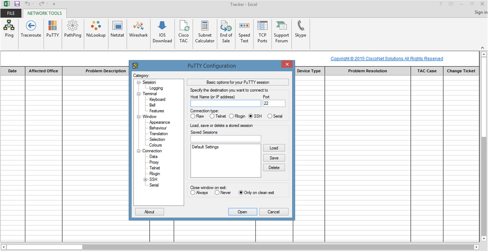Click the Undo arrow in title bar
This screenshot has height=251, width=488.
click(x=28, y=4)
